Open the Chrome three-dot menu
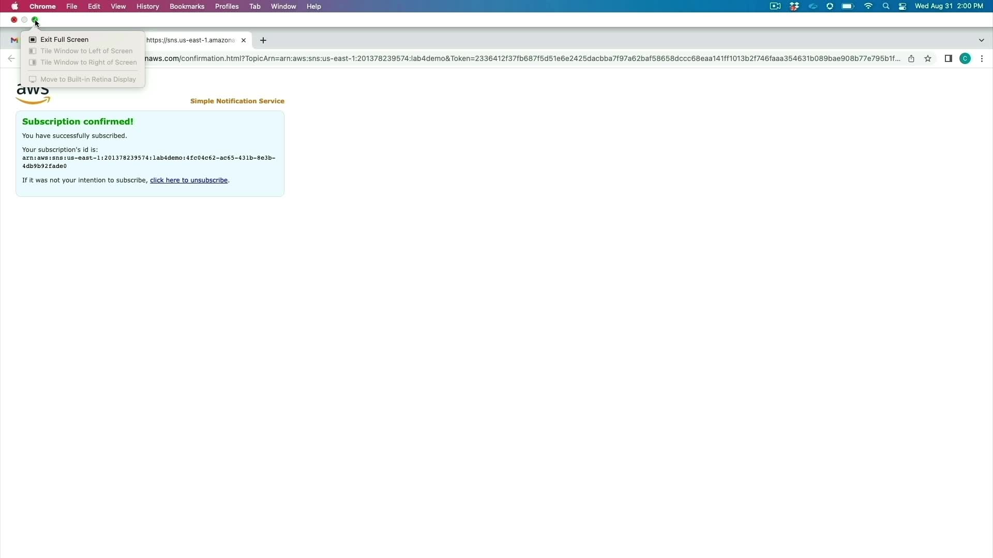Image resolution: width=993 pixels, height=558 pixels. pyautogui.click(x=982, y=59)
